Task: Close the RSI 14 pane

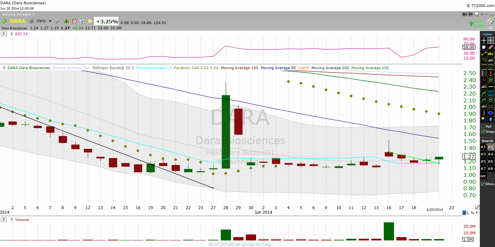Action: [x=4, y=34]
